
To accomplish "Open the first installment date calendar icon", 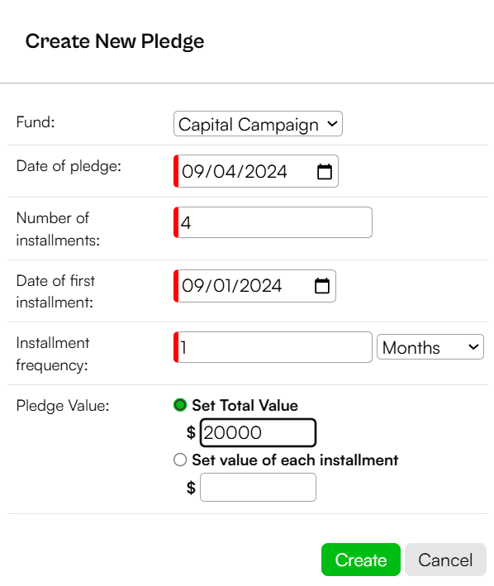I will tap(322, 286).
